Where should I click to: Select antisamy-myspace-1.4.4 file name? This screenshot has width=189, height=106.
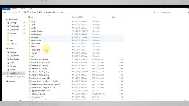click(x=41, y=78)
